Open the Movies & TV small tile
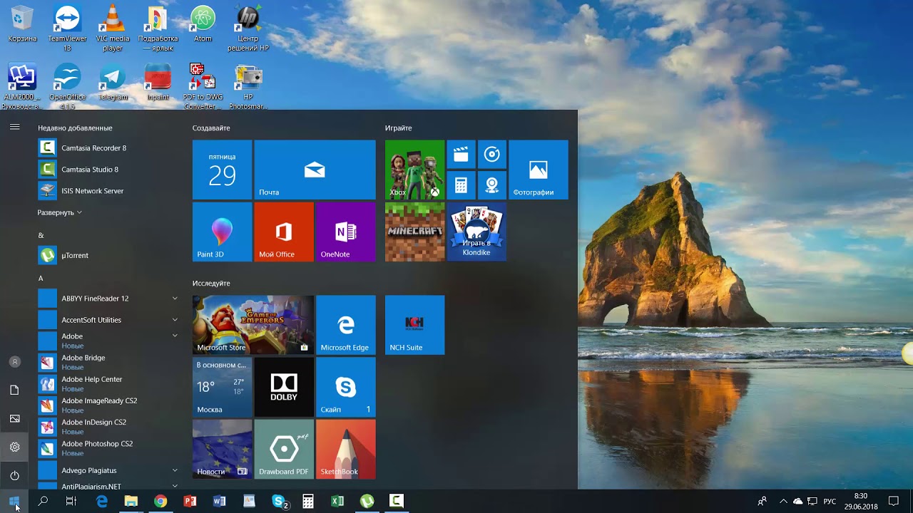 pyautogui.click(x=461, y=154)
